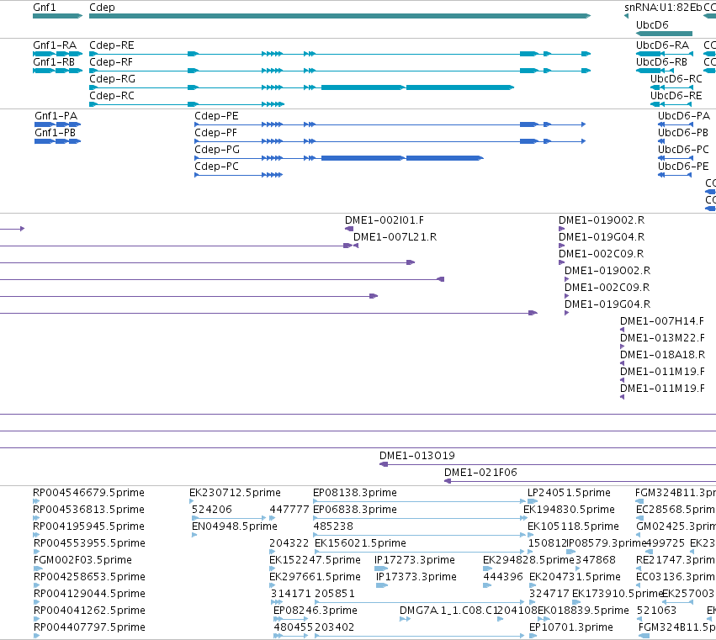716x640 pixels.
Task: Click the DME1-013M22.F label
Action: click(662, 338)
